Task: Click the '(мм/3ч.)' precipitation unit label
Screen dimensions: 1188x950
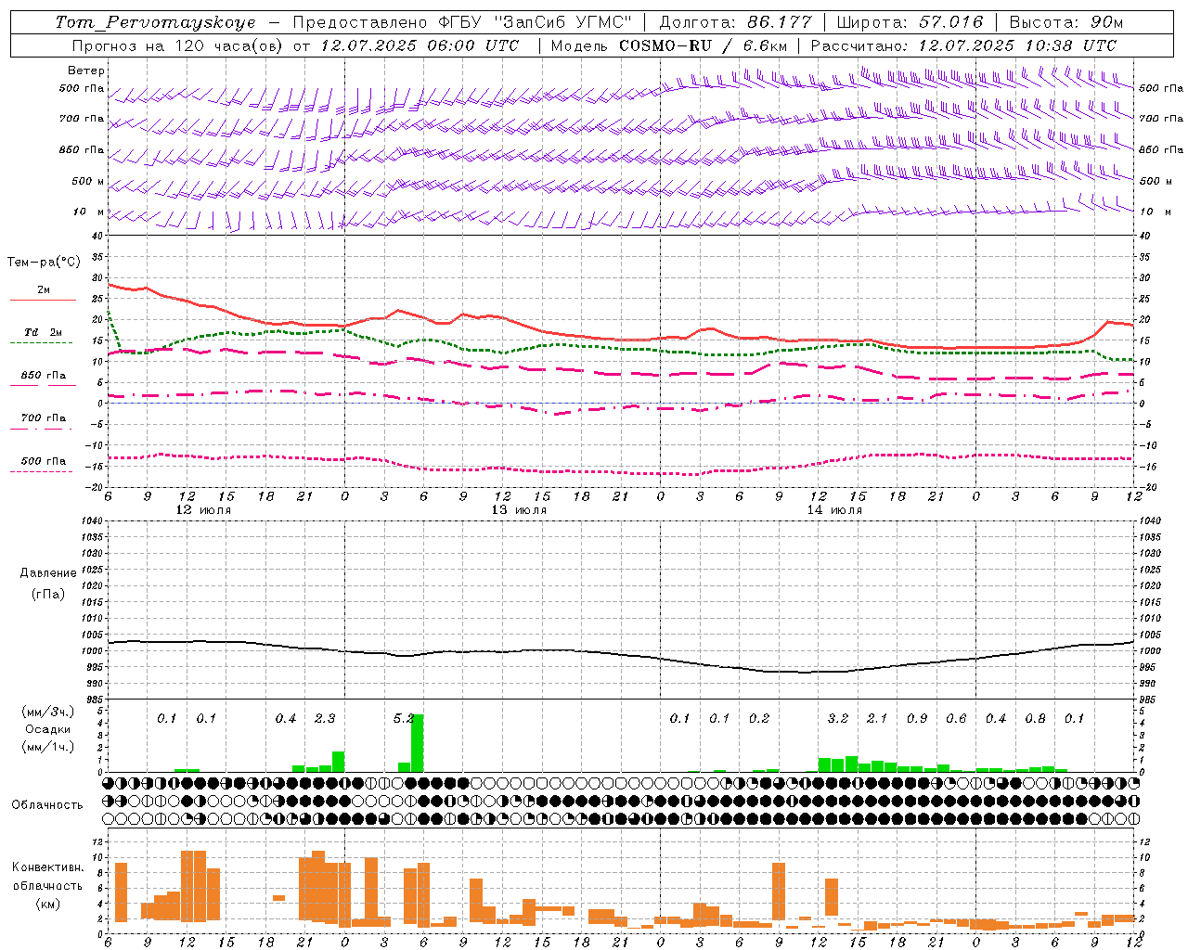Action: click(x=48, y=712)
